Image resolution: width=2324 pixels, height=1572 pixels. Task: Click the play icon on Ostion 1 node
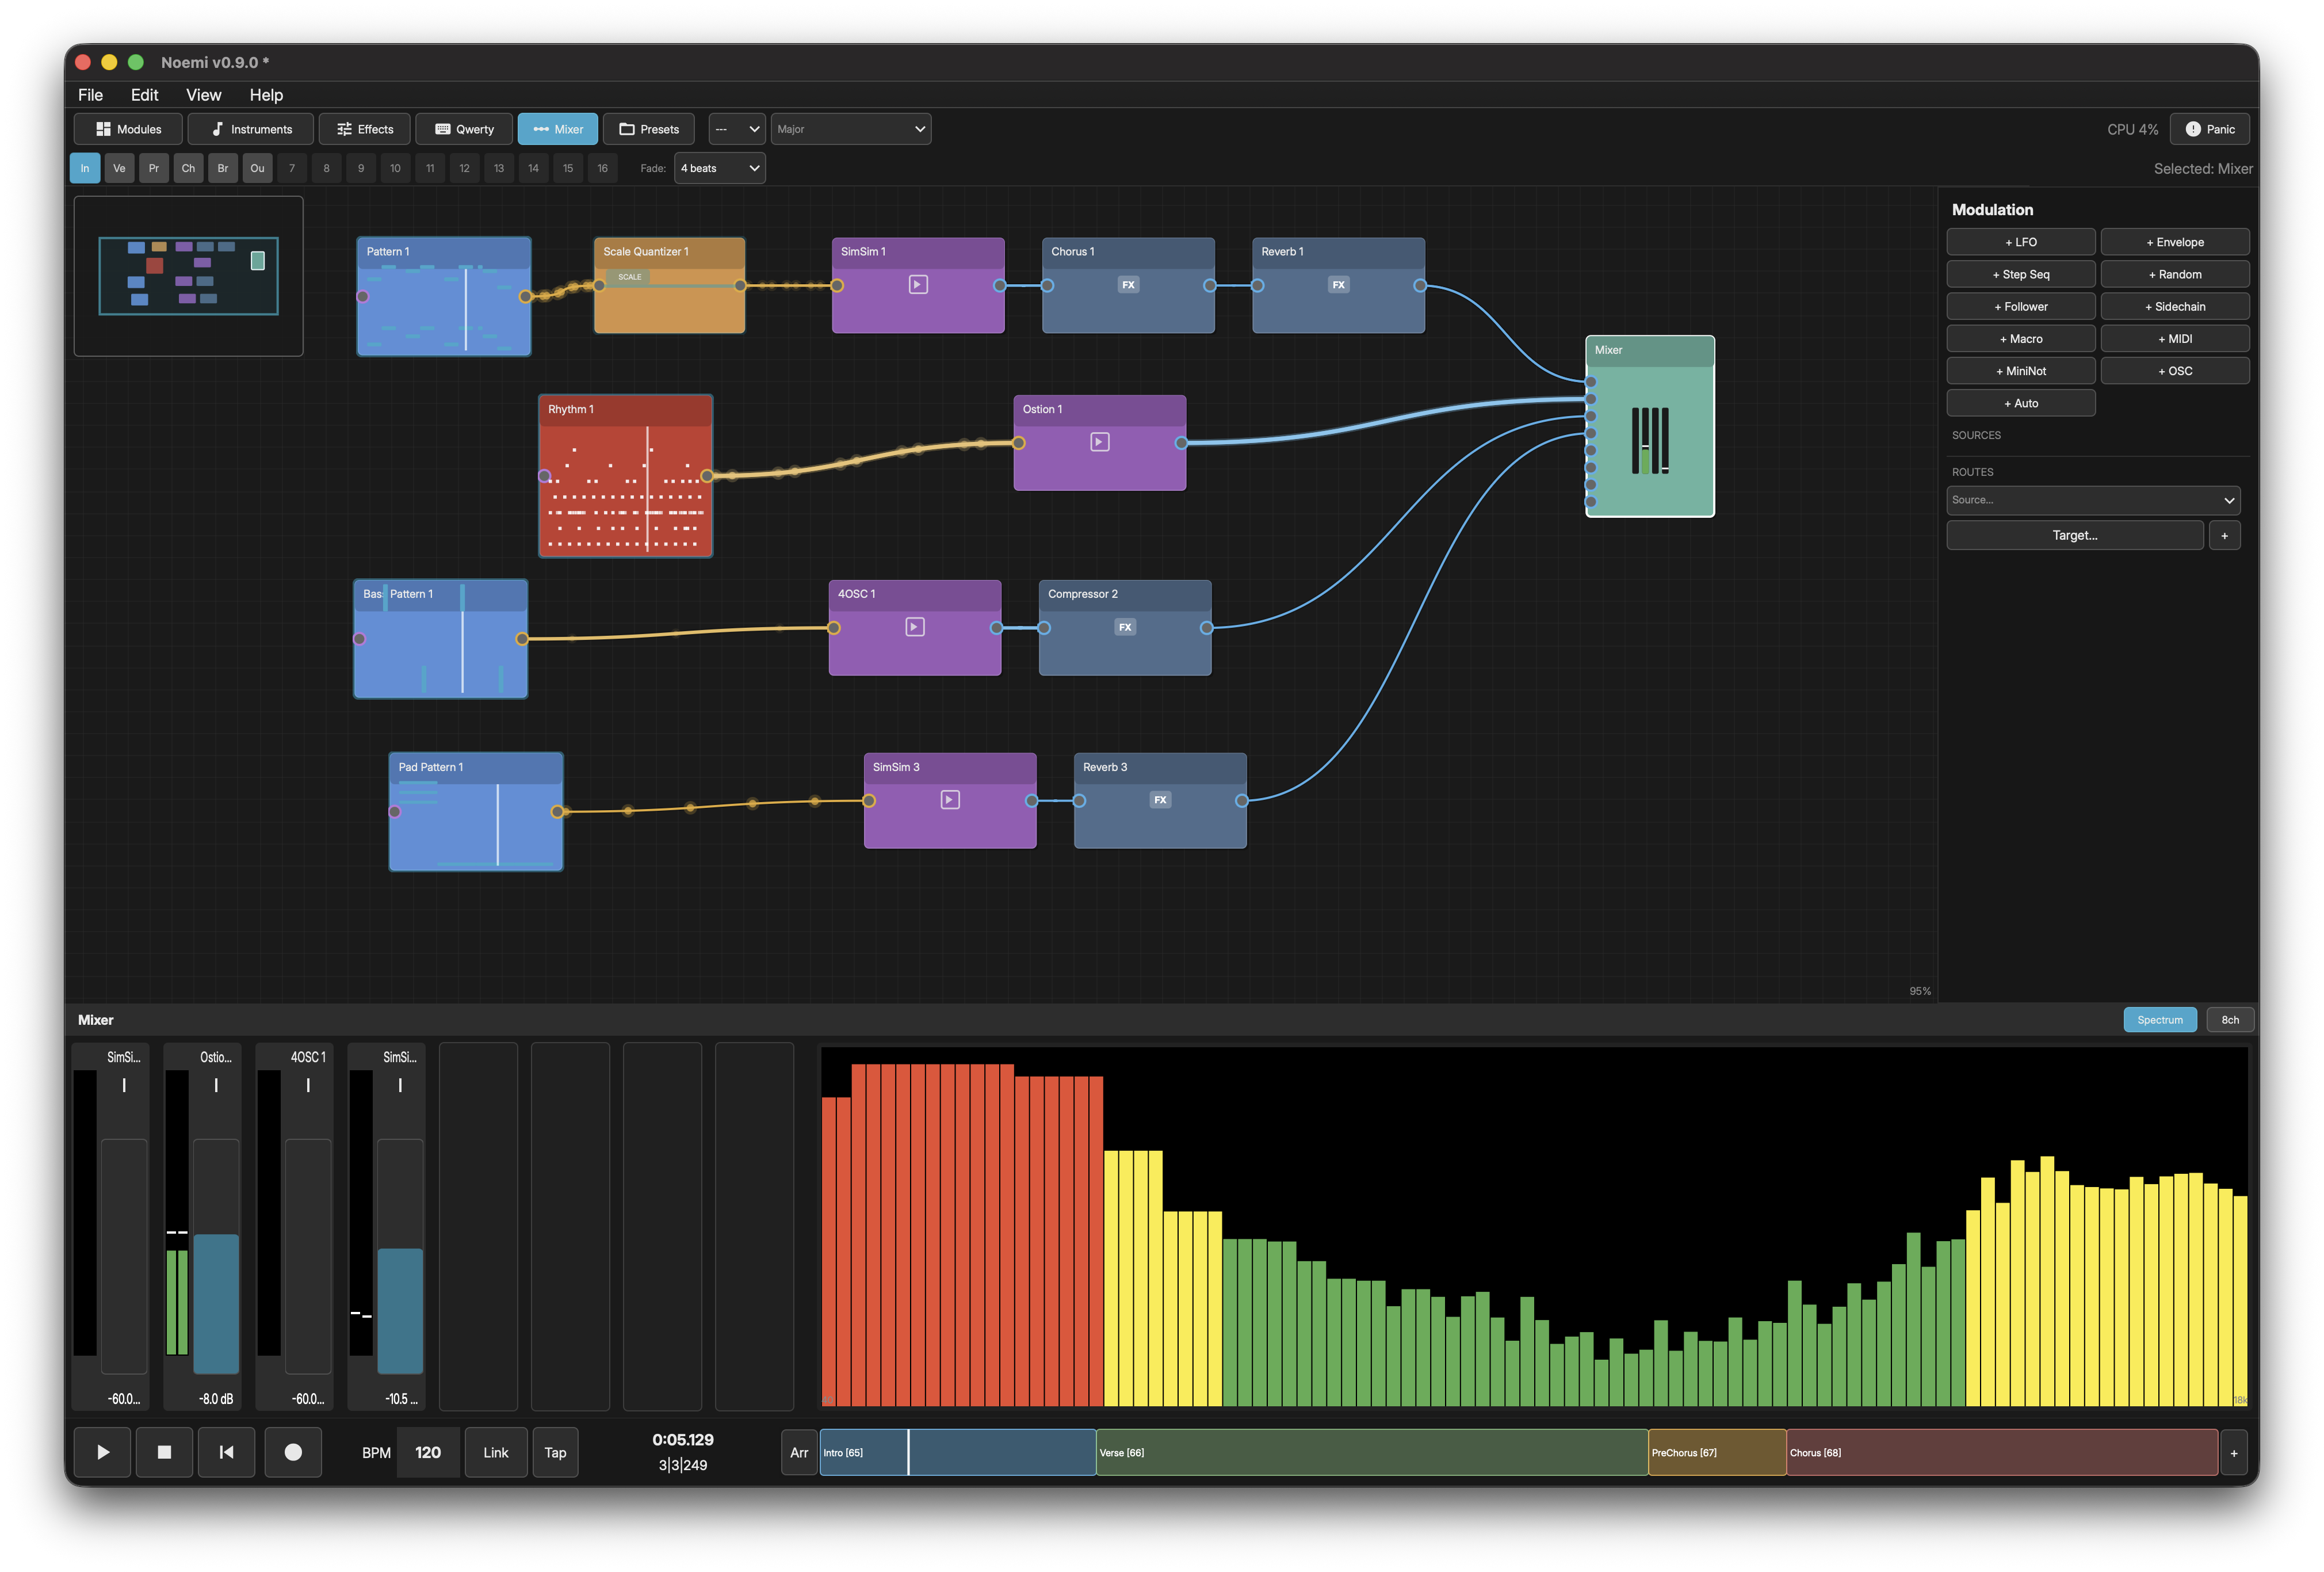1099,442
